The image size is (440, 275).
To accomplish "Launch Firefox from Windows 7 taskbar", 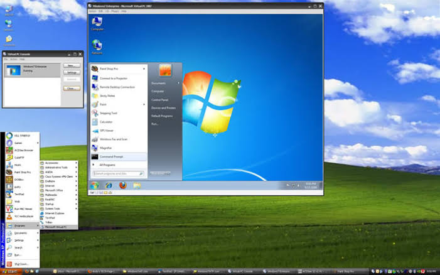I will point(123,185).
